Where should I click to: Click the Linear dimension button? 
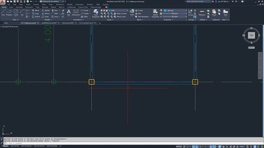pos(85,10)
